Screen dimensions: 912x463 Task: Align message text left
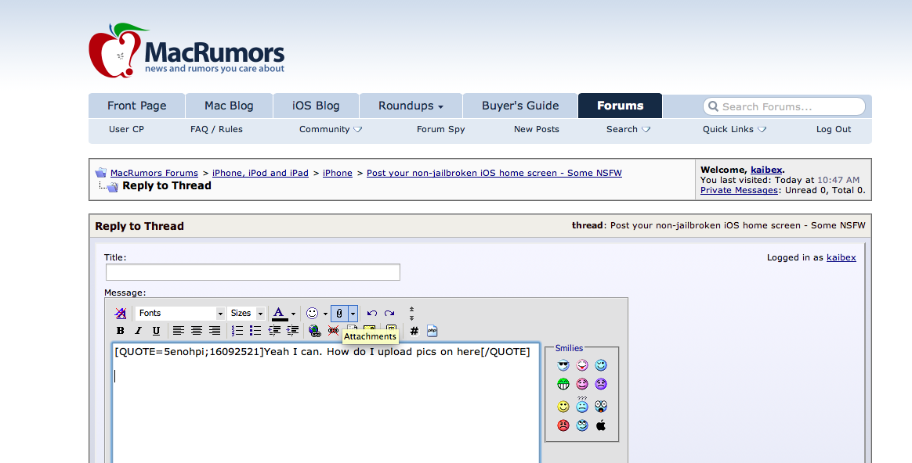(179, 331)
